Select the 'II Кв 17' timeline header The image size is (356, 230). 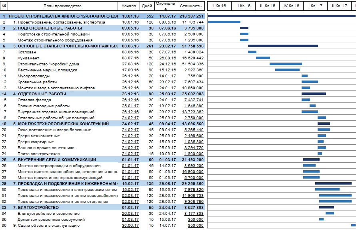340,6
